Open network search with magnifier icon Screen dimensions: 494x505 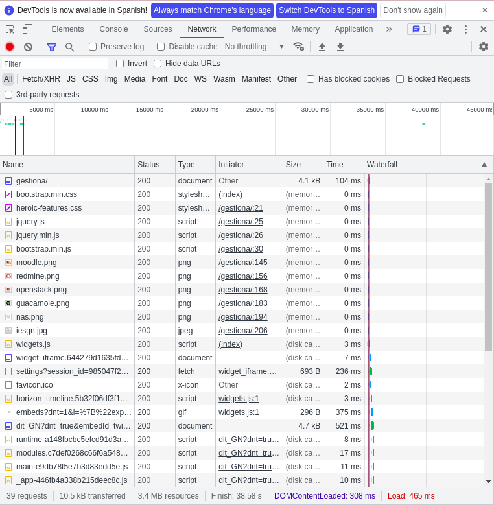69,47
